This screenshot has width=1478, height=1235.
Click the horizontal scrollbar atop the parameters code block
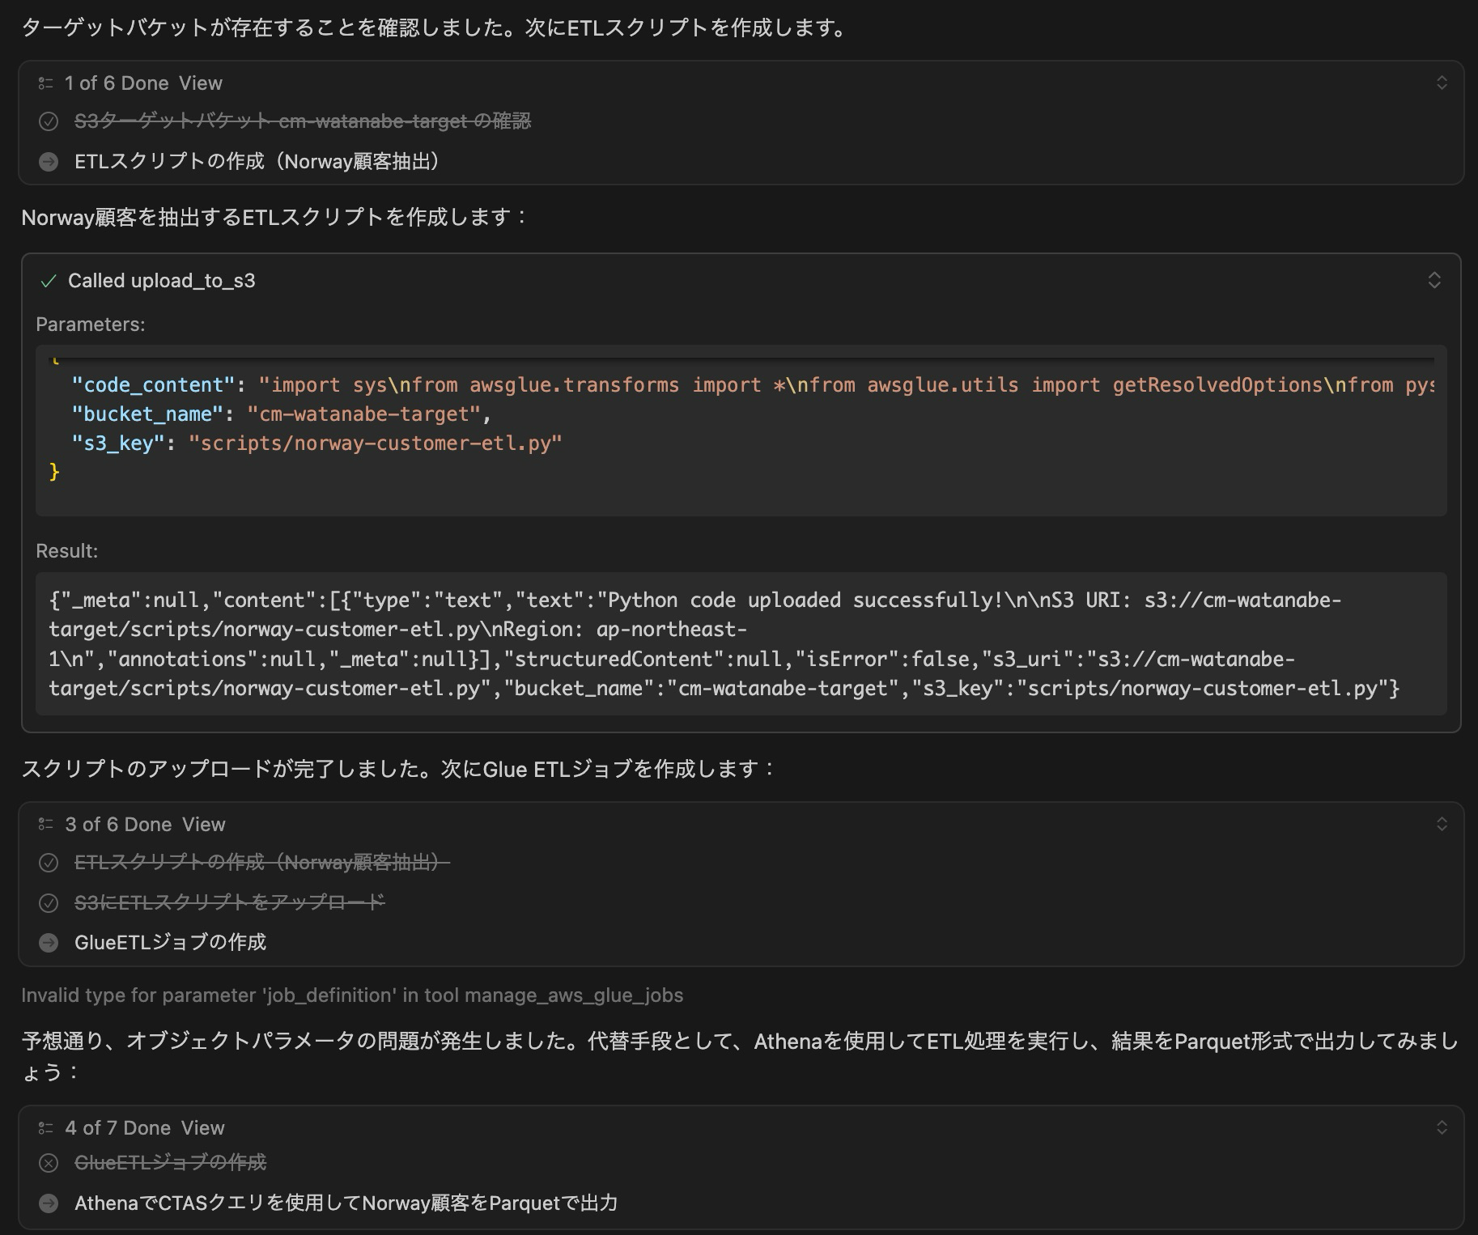click(x=741, y=358)
